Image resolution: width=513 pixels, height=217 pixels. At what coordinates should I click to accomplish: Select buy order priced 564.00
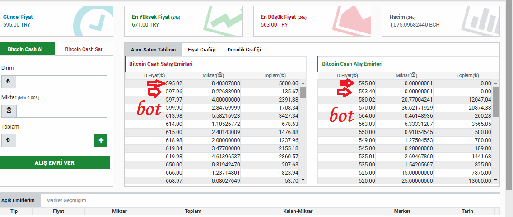405,116
